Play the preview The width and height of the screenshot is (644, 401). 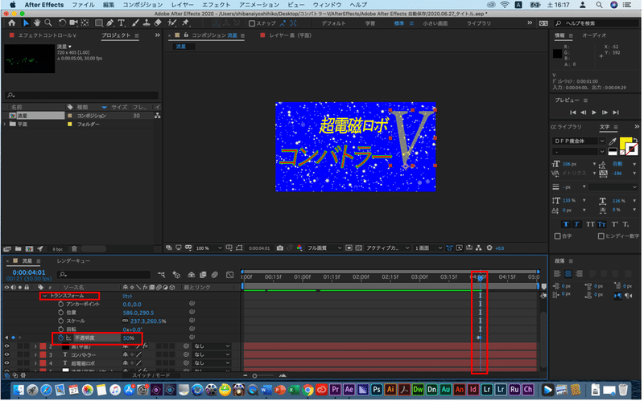tap(594, 113)
